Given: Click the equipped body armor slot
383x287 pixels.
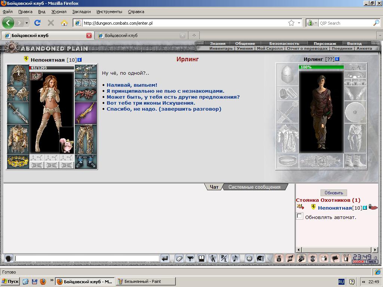Looking at the screenshot, I should coord(18,139).
